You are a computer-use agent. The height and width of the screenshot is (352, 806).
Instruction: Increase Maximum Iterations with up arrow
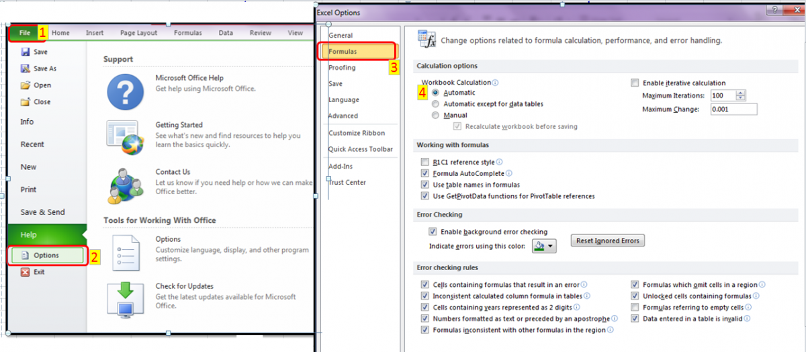741,93
